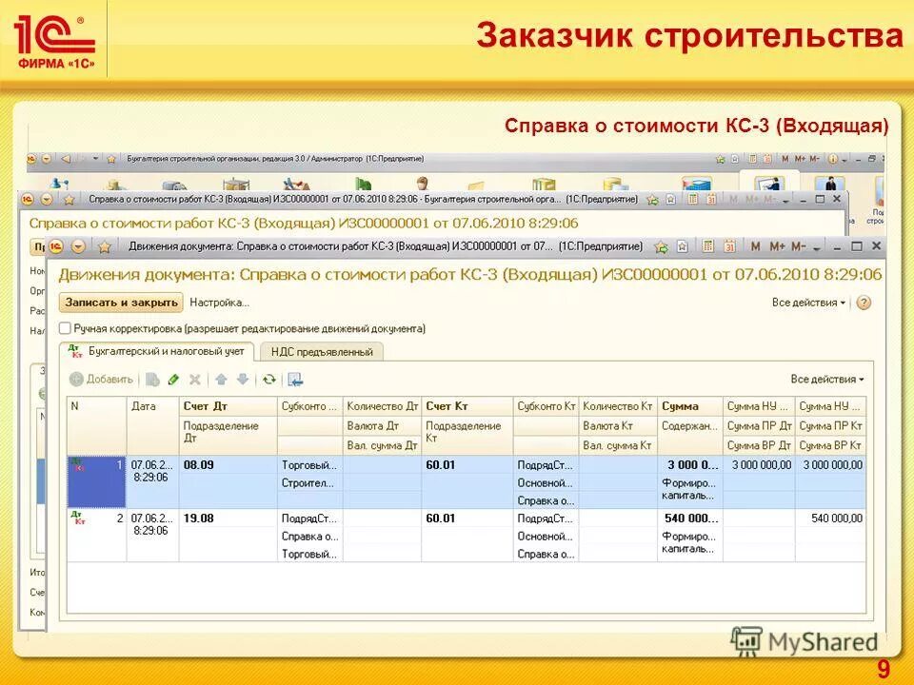
Task: Open the Все действия dropdown
Action: coord(805,302)
